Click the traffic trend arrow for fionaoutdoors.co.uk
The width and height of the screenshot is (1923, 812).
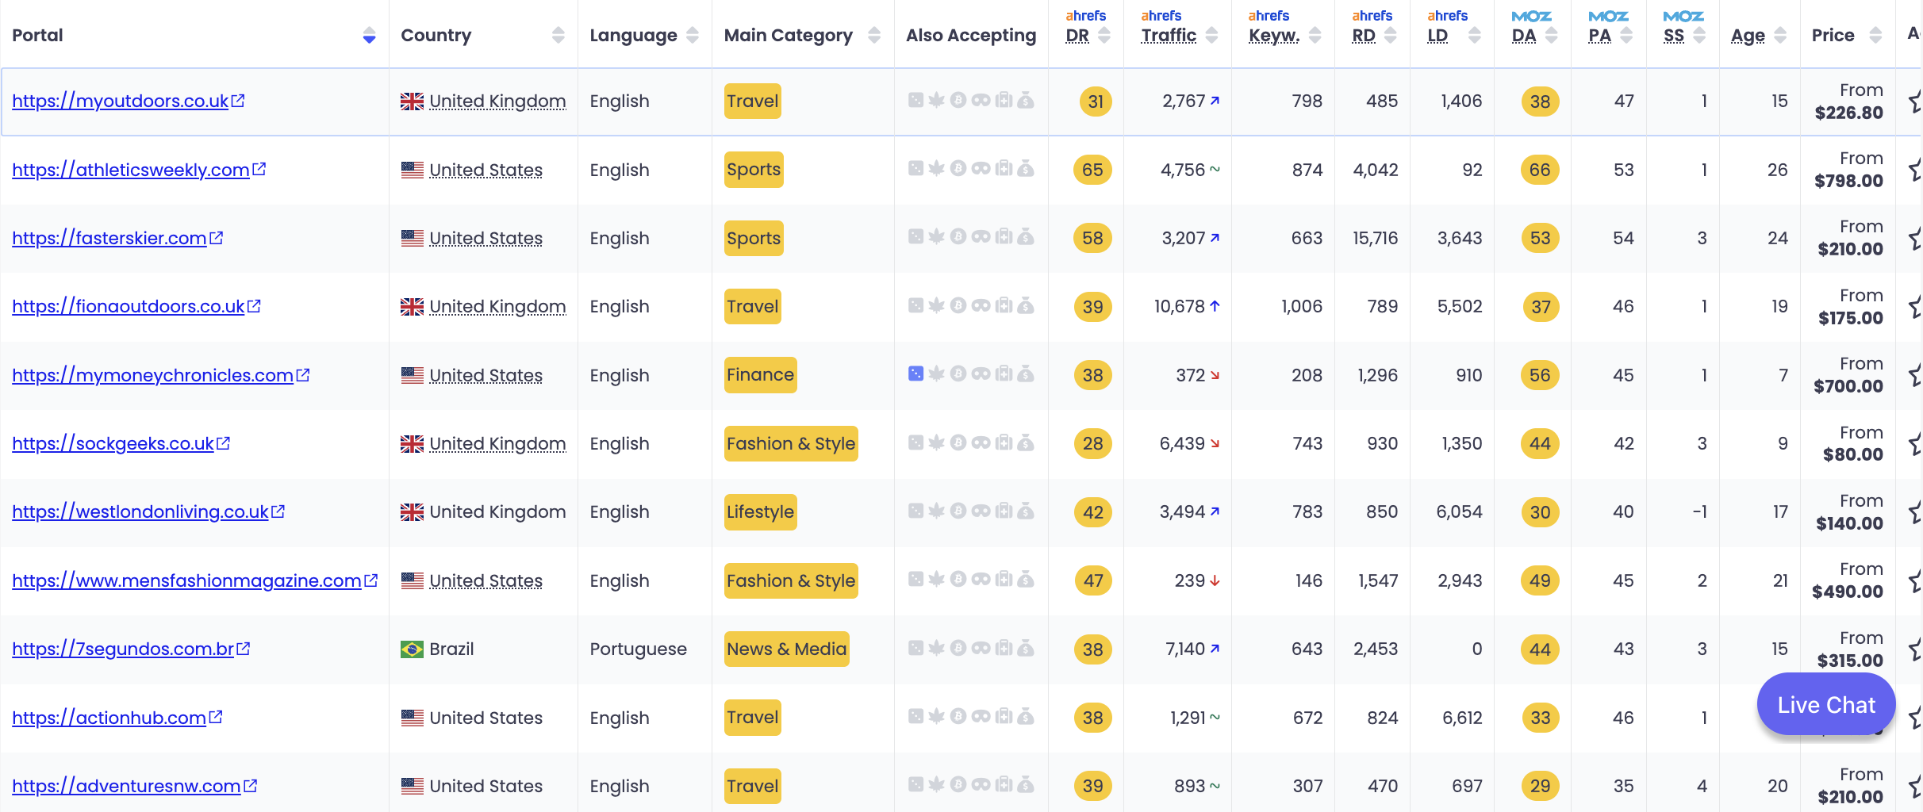pyautogui.click(x=1215, y=306)
